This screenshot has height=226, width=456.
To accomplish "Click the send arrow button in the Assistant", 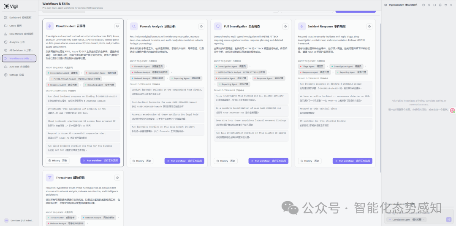I will tap(449, 220).
